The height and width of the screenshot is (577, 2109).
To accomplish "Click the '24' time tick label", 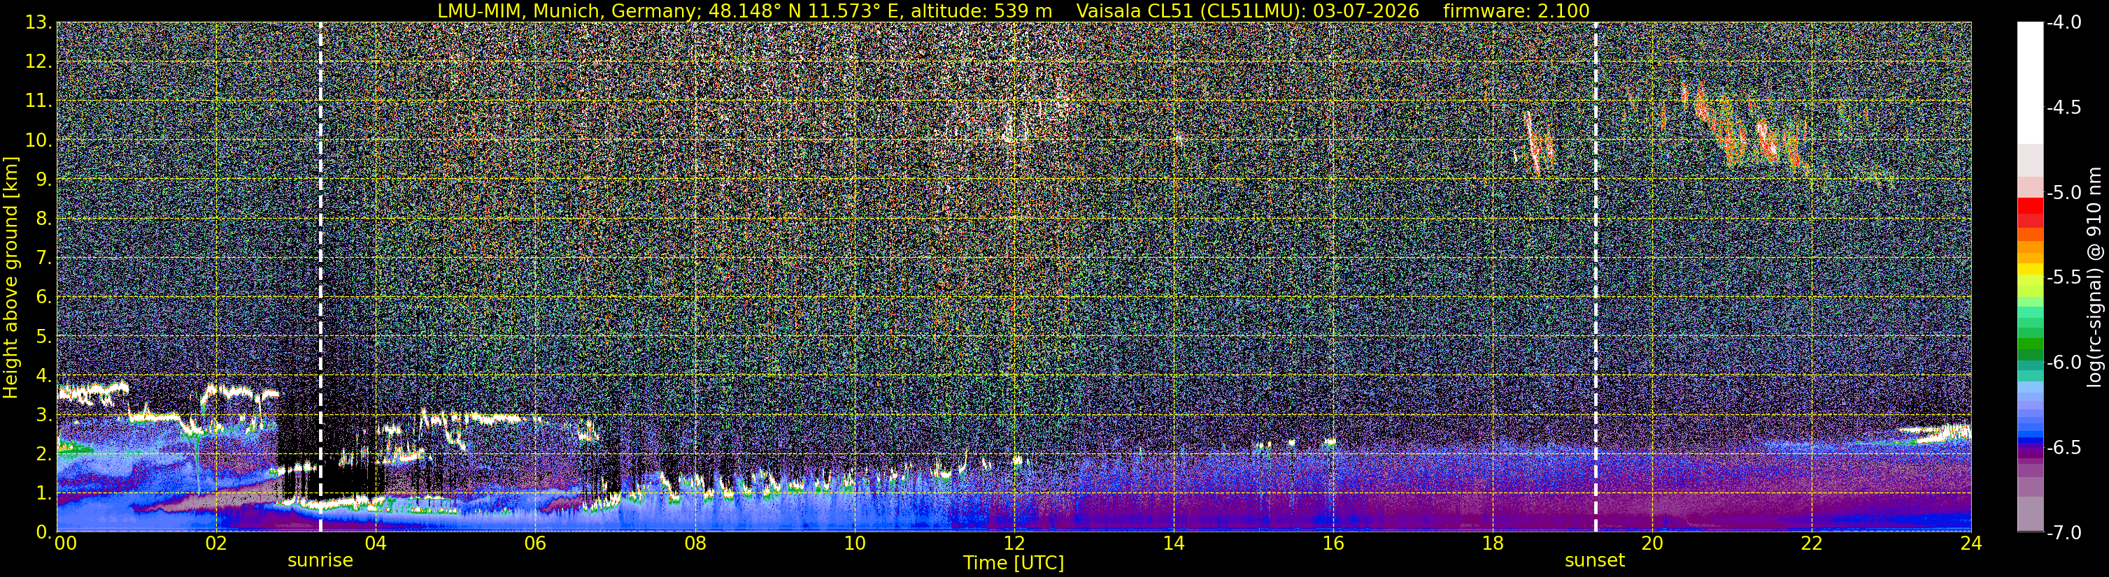I will [1971, 543].
